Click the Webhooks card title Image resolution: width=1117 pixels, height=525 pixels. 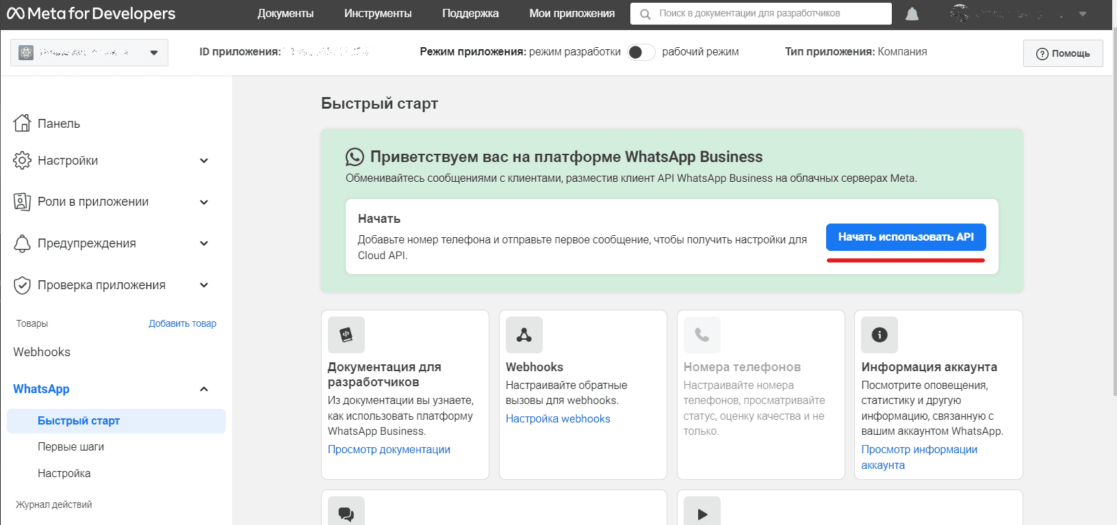click(535, 367)
